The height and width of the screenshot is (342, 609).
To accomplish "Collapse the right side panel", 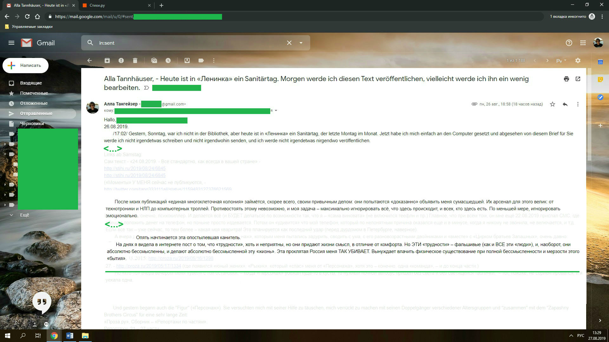I will click(600, 320).
